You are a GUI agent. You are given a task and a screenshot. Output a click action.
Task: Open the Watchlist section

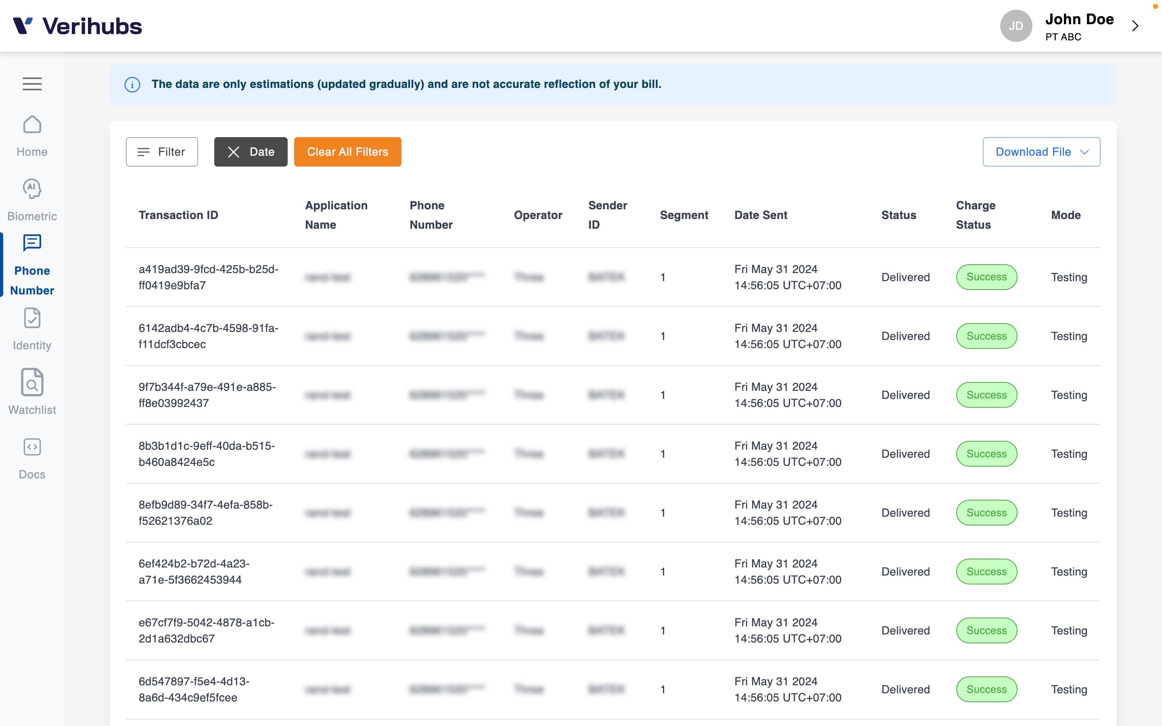pyautogui.click(x=32, y=392)
